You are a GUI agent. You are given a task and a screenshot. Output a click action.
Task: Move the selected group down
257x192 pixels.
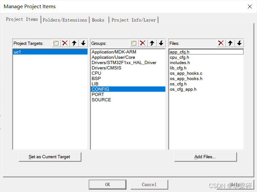pos(161,43)
